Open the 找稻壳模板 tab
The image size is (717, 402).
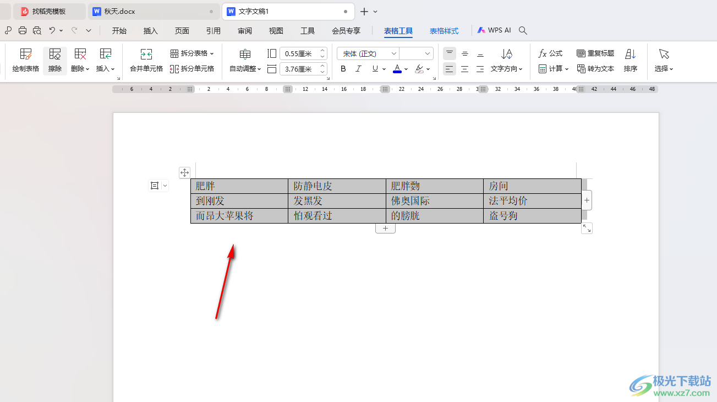point(49,12)
